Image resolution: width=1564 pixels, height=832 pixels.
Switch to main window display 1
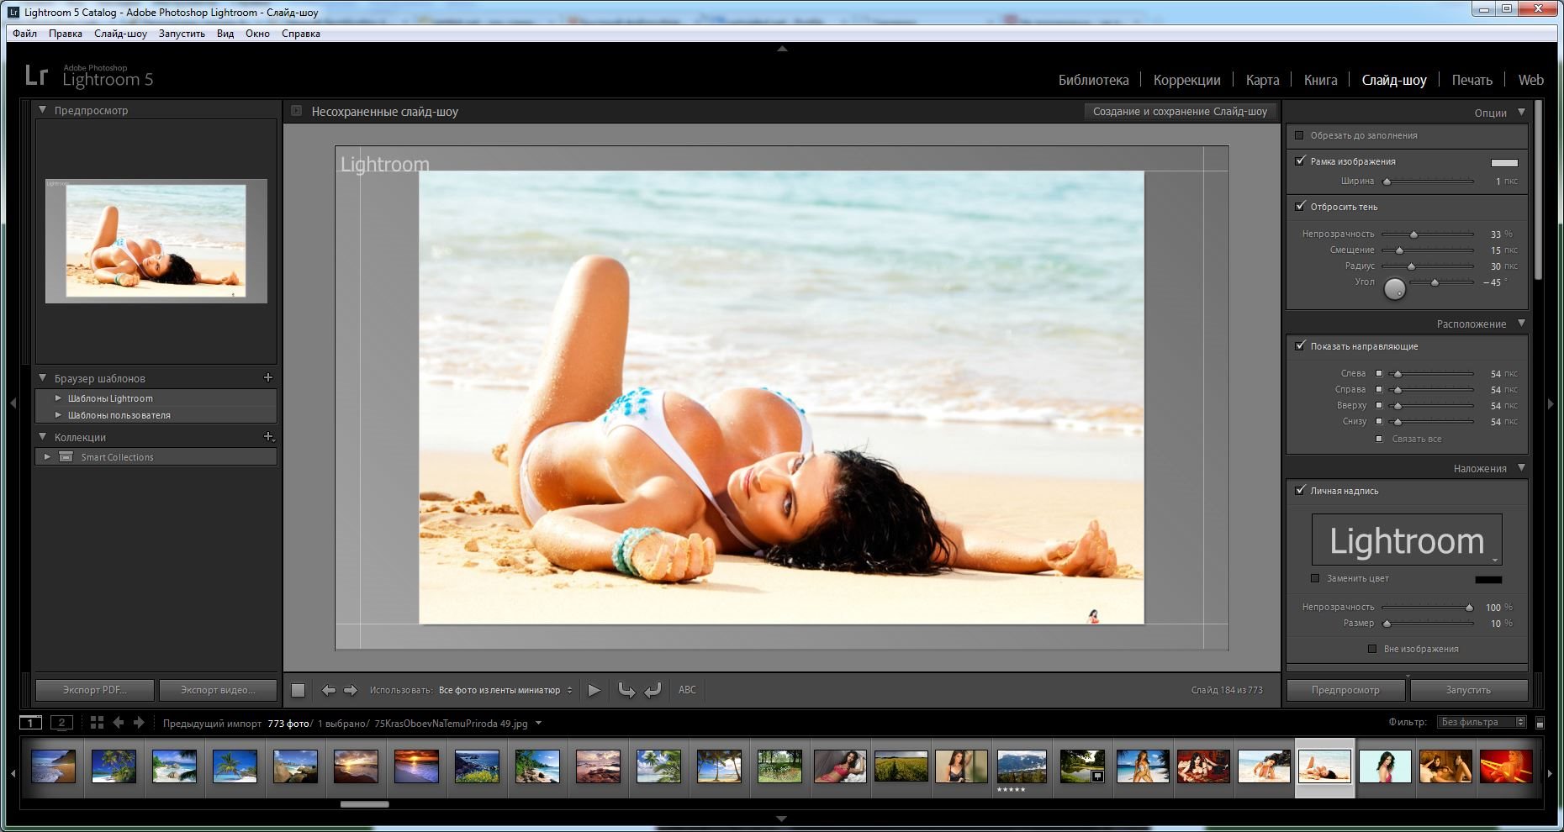click(x=30, y=722)
